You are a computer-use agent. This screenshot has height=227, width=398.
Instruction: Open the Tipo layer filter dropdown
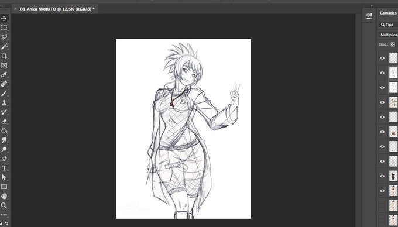[389, 25]
